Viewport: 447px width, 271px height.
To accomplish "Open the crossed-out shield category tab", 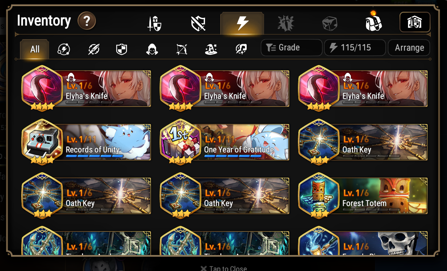I will tap(198, 24).
